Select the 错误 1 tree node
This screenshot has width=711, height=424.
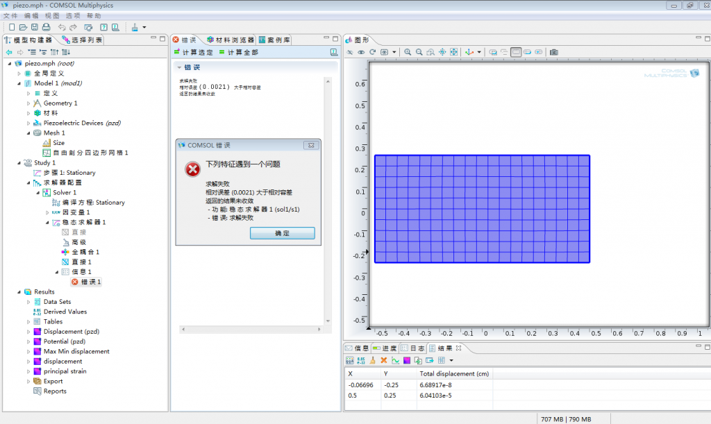point(86,282)
